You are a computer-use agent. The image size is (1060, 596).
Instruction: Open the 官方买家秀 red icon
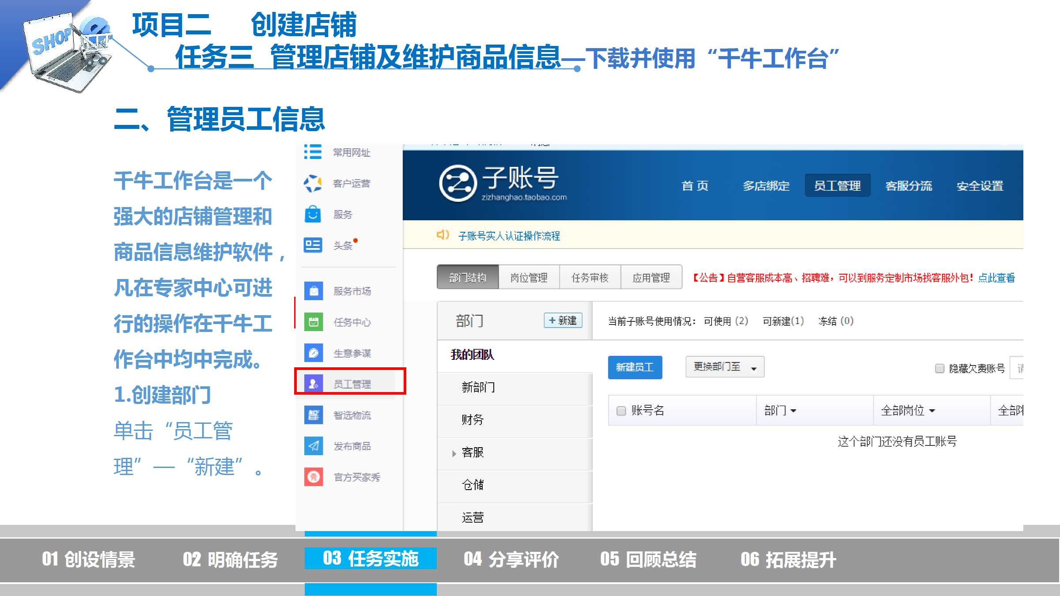pos(314,477)
